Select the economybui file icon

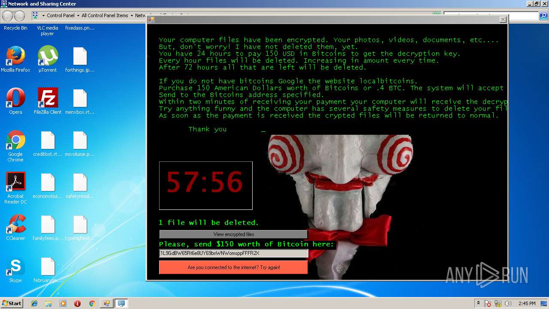48,182
